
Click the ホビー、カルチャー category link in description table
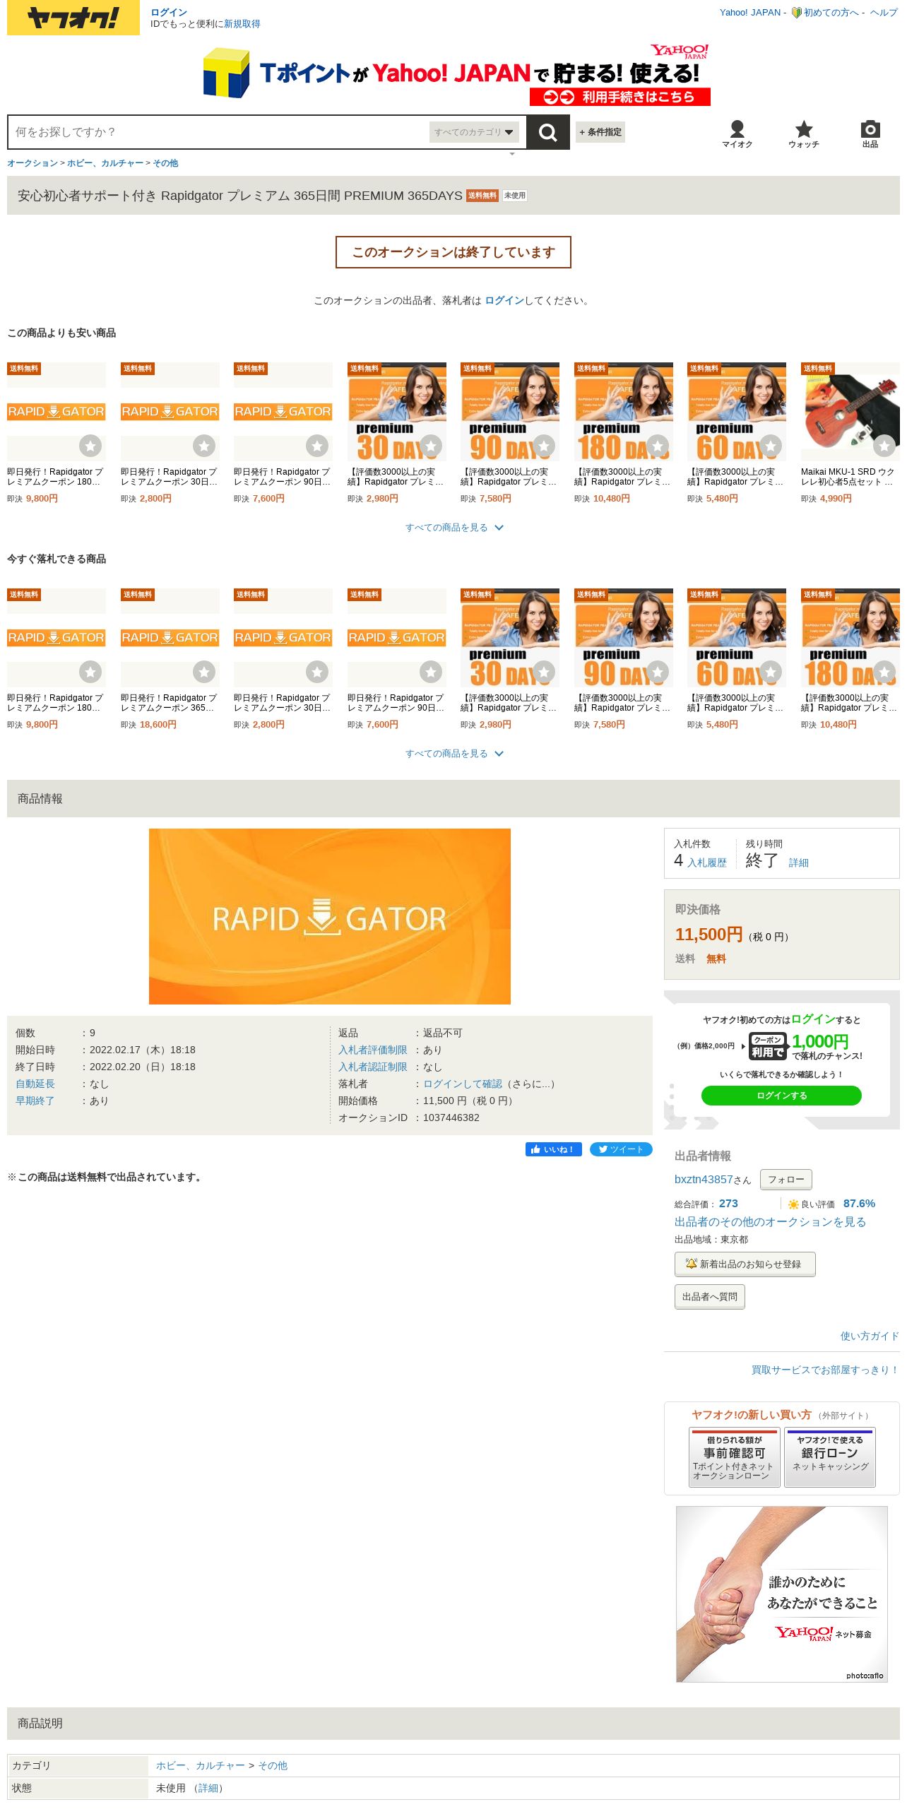pos(201,1765)
